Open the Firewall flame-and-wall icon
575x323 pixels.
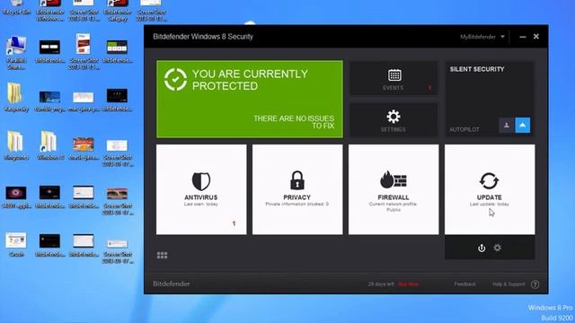[394, 179]
